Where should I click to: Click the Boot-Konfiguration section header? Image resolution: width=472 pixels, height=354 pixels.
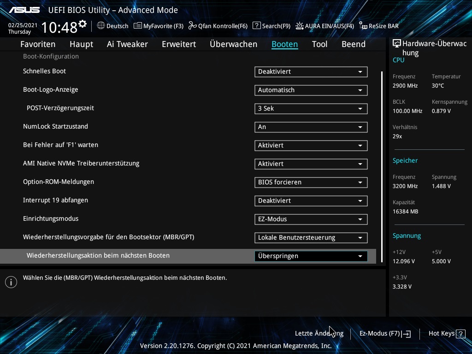click(x=51, y=56)
